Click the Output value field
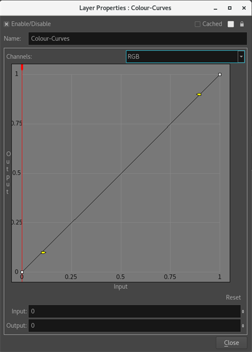 click(134, 326)
